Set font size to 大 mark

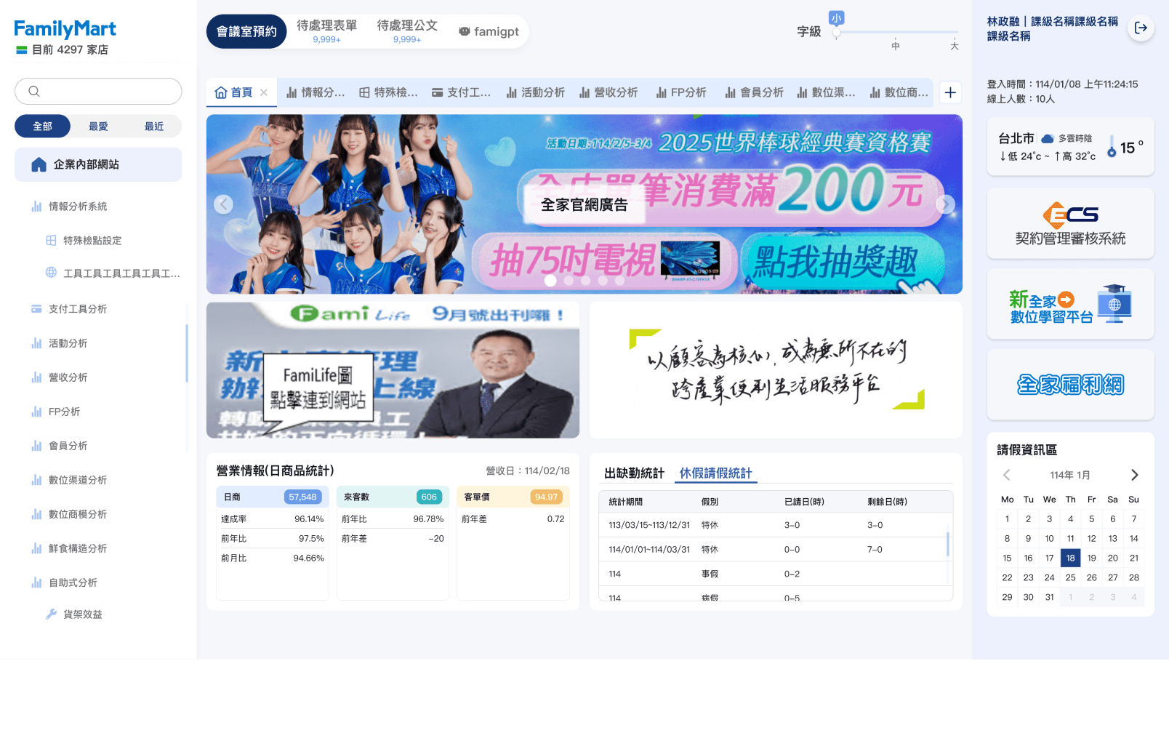955,45
